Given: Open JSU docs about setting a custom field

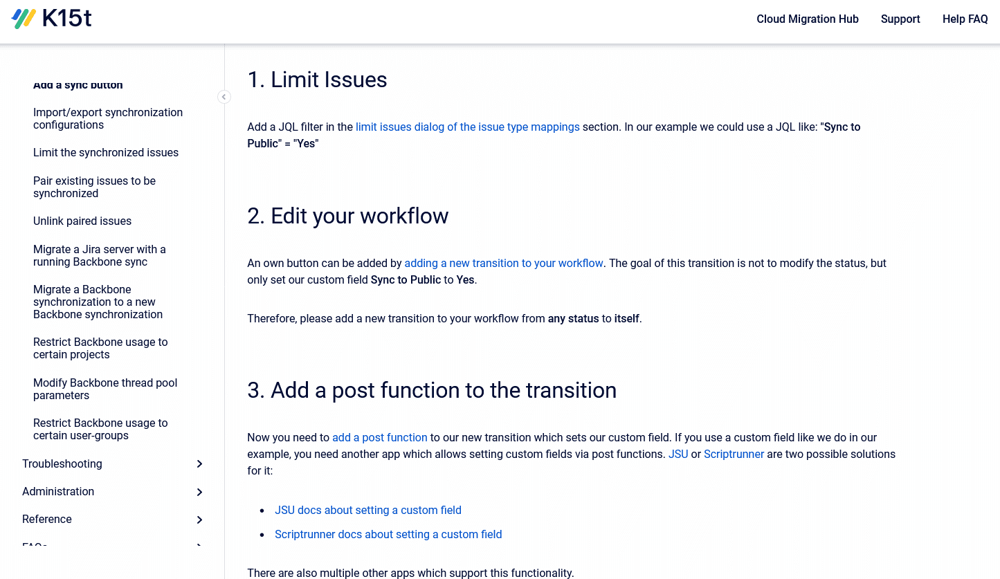Looking at the screenshot, I should coord(367,511).
